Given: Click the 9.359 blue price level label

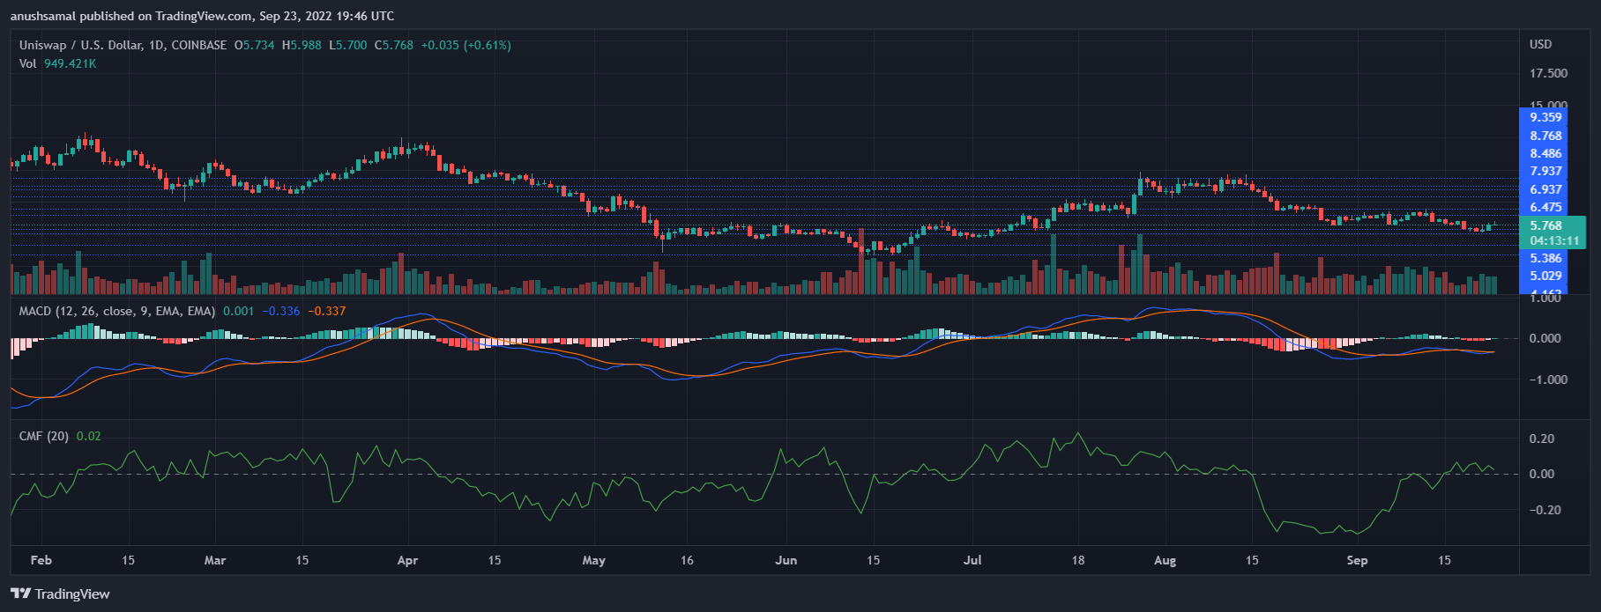Looking at the screenshot, I should [1545, 117].
